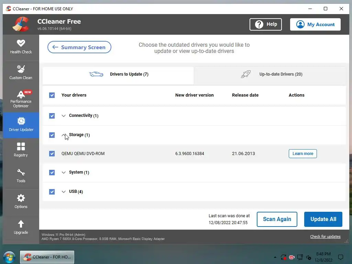Open the Windows Start orb
The width and height of the screenshot is (352, 264).
[x=9, y=257]
